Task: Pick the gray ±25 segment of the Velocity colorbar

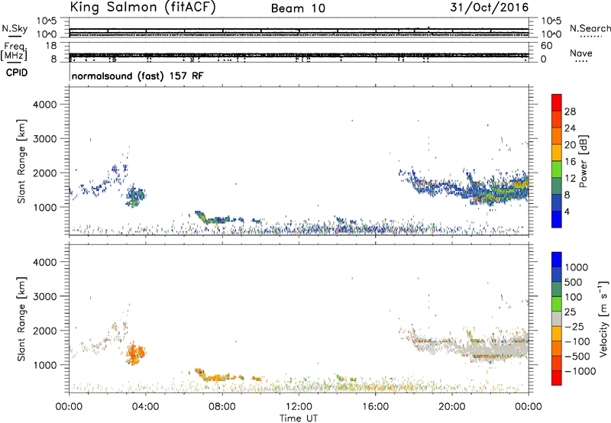Action: [557, 319]
